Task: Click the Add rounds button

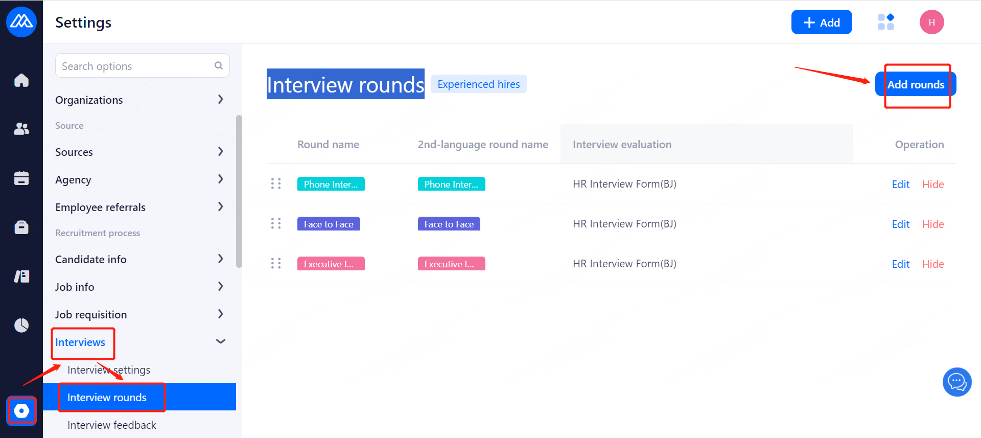Action: pos(915,84)
